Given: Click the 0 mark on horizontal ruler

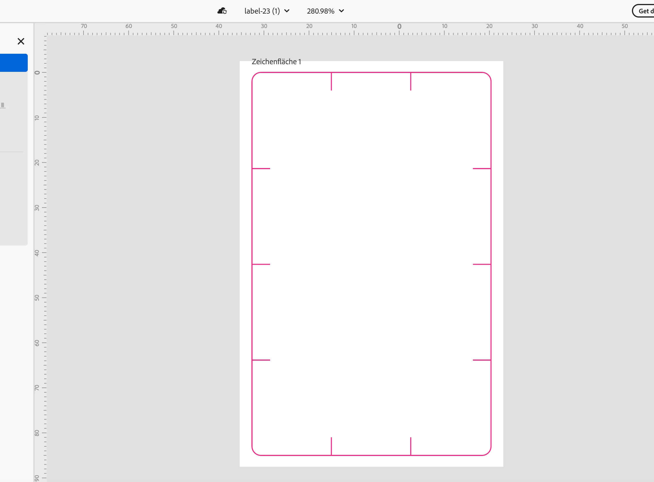Looking at the screenshot, I should pos(399,27).
